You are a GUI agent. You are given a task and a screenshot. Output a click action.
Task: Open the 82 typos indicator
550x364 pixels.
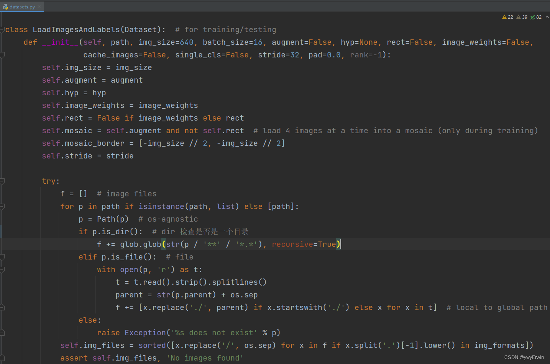coord(536,17)
